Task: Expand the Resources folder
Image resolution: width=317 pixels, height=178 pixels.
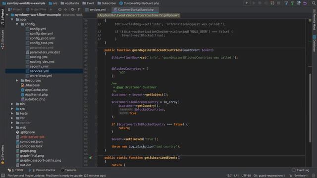Action: 17,81
